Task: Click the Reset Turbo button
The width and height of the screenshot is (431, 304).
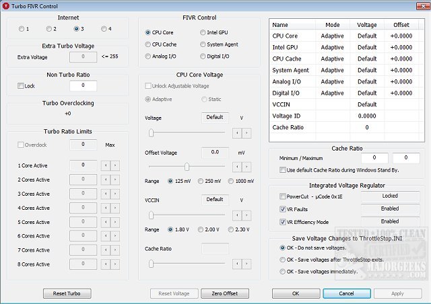Action: (67, 293)
